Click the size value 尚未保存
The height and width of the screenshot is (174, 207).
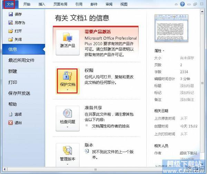point(187,58)
